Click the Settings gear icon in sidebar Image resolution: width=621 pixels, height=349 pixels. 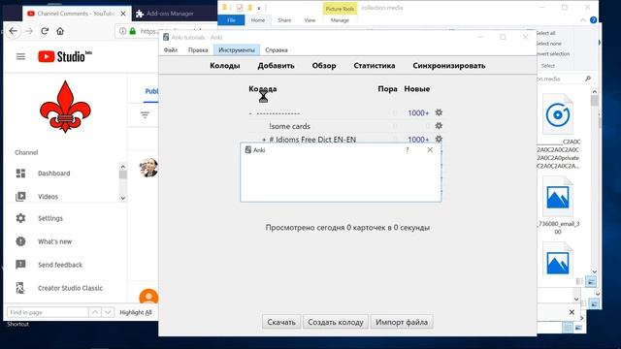point(20,218)
